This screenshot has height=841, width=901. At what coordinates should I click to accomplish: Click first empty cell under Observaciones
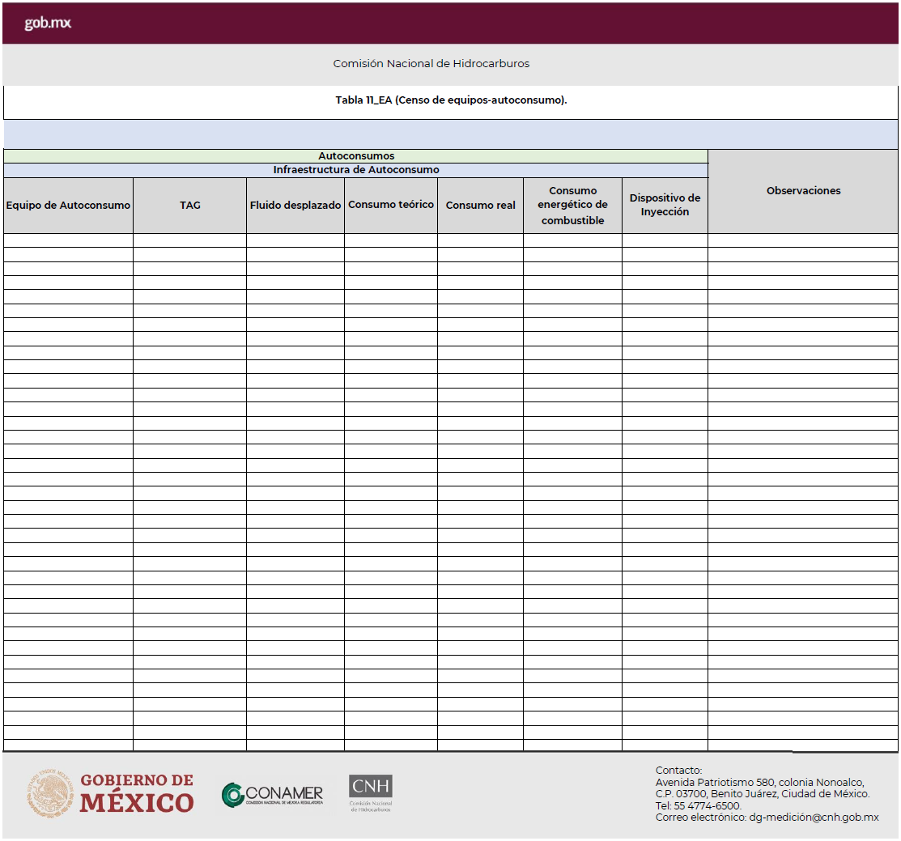pyautogui.click(x=803, y=240)
